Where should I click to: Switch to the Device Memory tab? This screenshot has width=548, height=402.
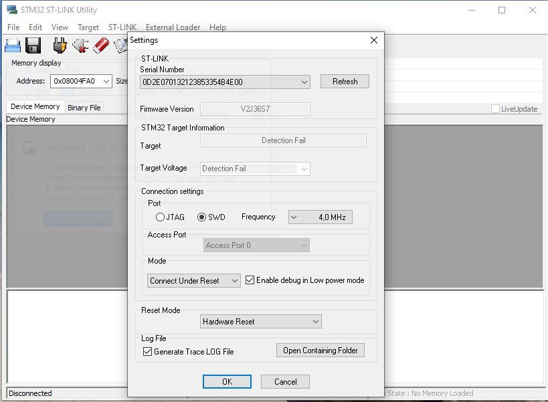point(35,106)
